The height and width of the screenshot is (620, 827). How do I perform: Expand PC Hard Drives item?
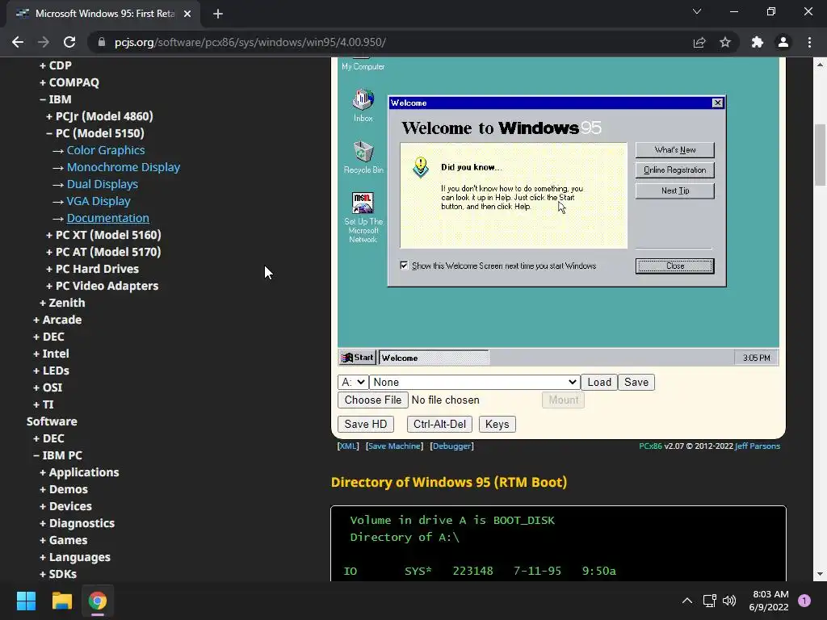click(x=92, y=269)
